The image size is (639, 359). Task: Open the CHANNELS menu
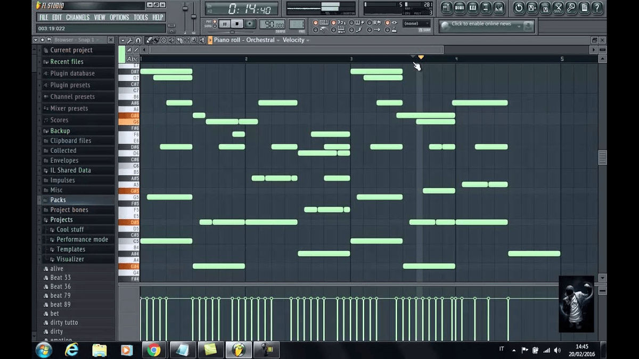coord(78,16)
